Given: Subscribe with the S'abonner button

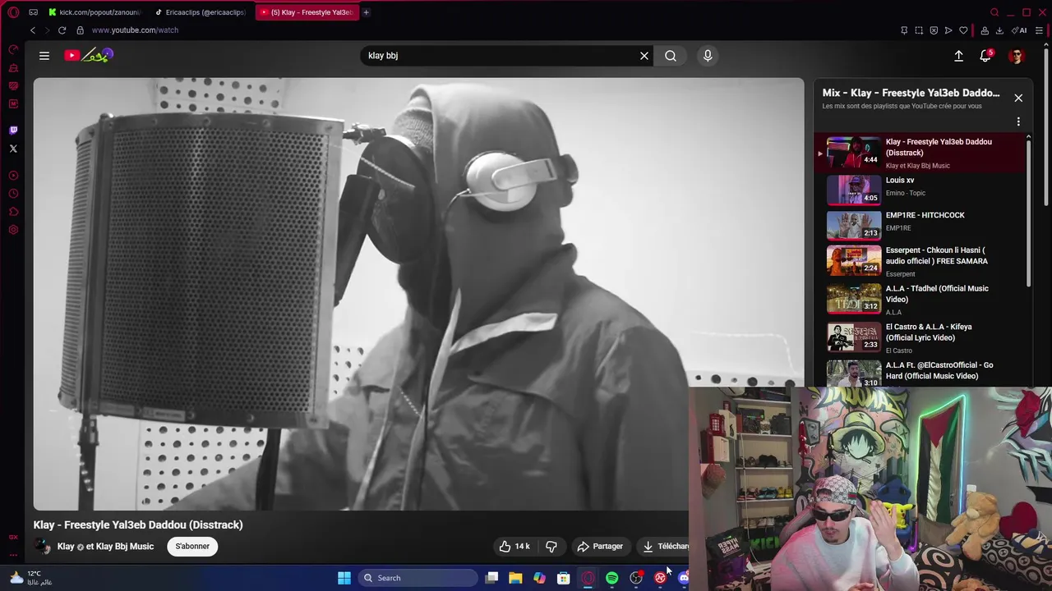Looking at the screenshot, I should pyautogui.click(x=192, y=546).
